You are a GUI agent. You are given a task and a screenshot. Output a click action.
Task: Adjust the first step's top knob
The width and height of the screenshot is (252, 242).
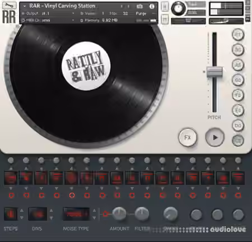(11, 160)
